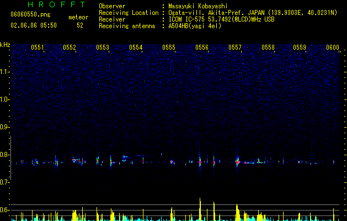Click the 0557 time marker
The width and height of the screenshot is (347, 221).
coord(235,48)
